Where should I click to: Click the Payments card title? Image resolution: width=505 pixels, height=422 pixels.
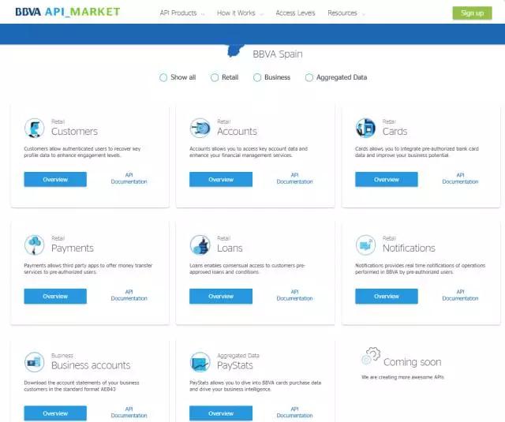click(73, 248)
